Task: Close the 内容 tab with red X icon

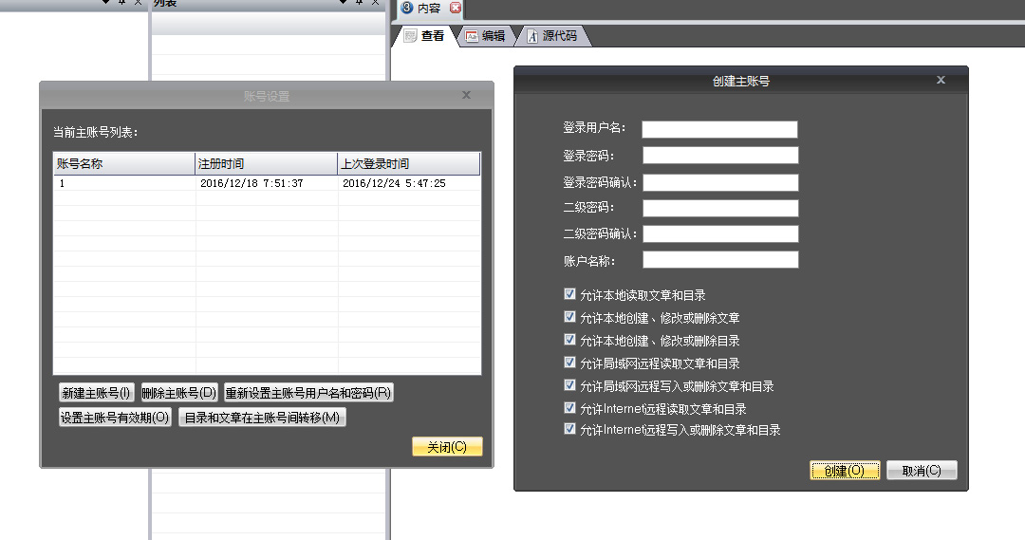Action: tap(456, 8)
